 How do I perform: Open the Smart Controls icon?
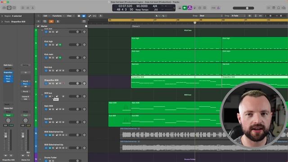tap(23, 8)
